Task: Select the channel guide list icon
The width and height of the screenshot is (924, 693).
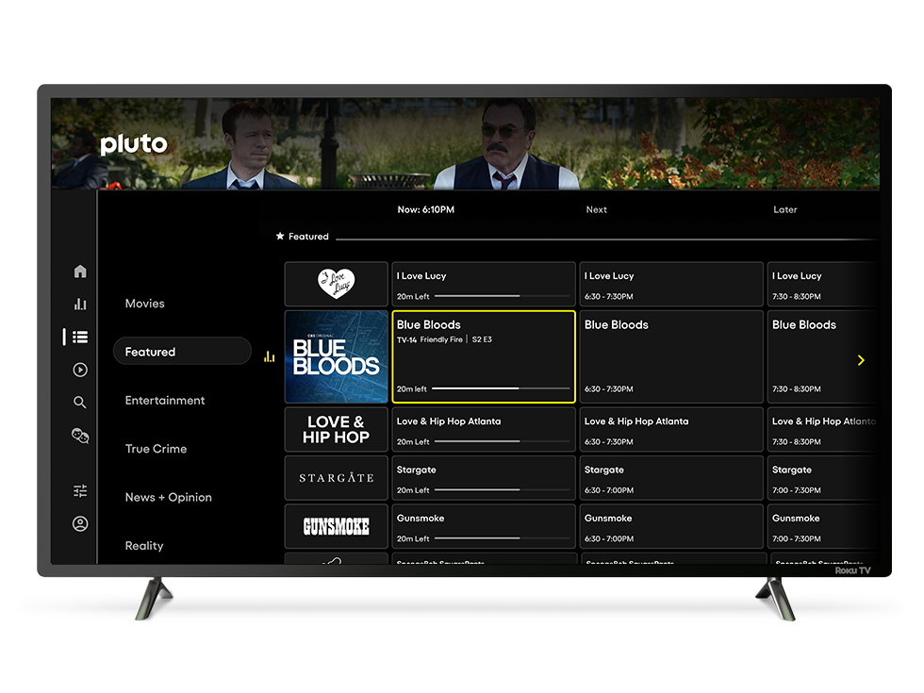Action: (79, 337)
